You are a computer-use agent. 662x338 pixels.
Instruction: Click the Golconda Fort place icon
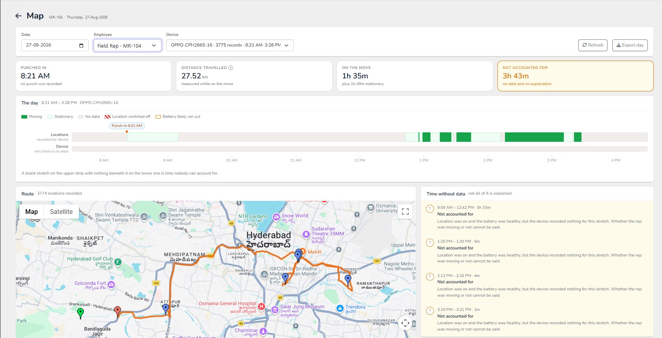tap(111, 284)
